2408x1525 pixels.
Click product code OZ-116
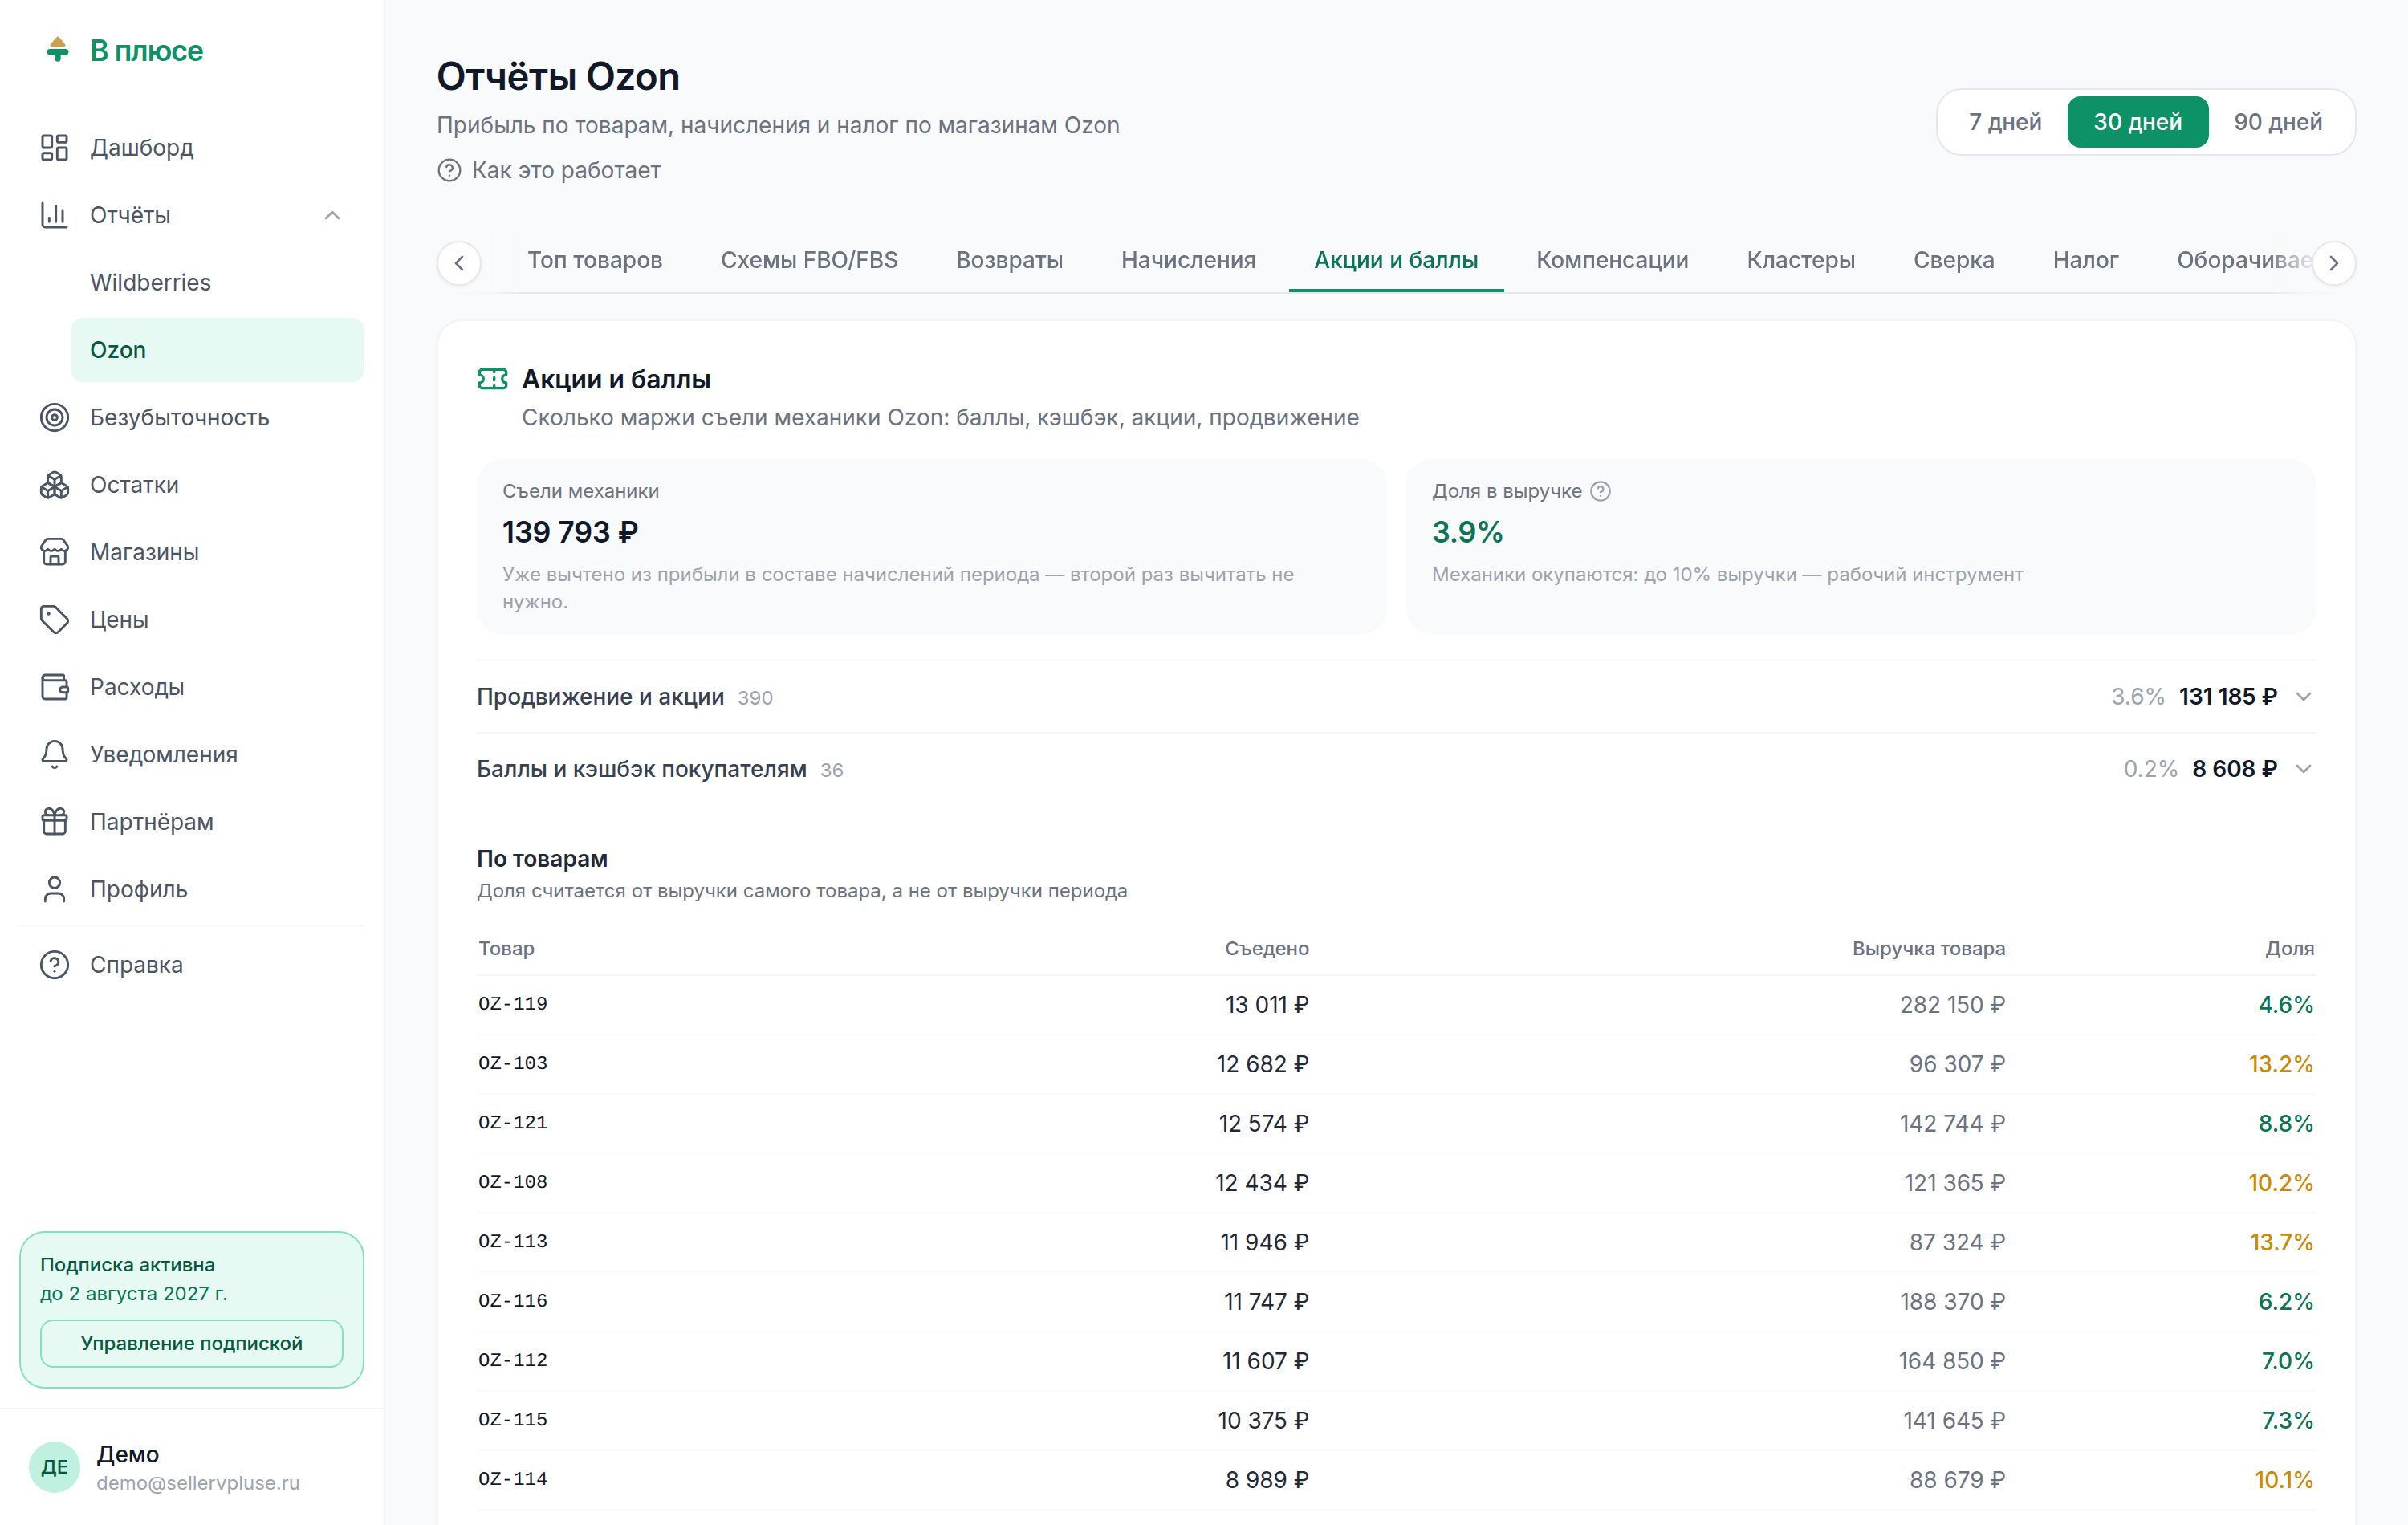tap(512, 1301)
